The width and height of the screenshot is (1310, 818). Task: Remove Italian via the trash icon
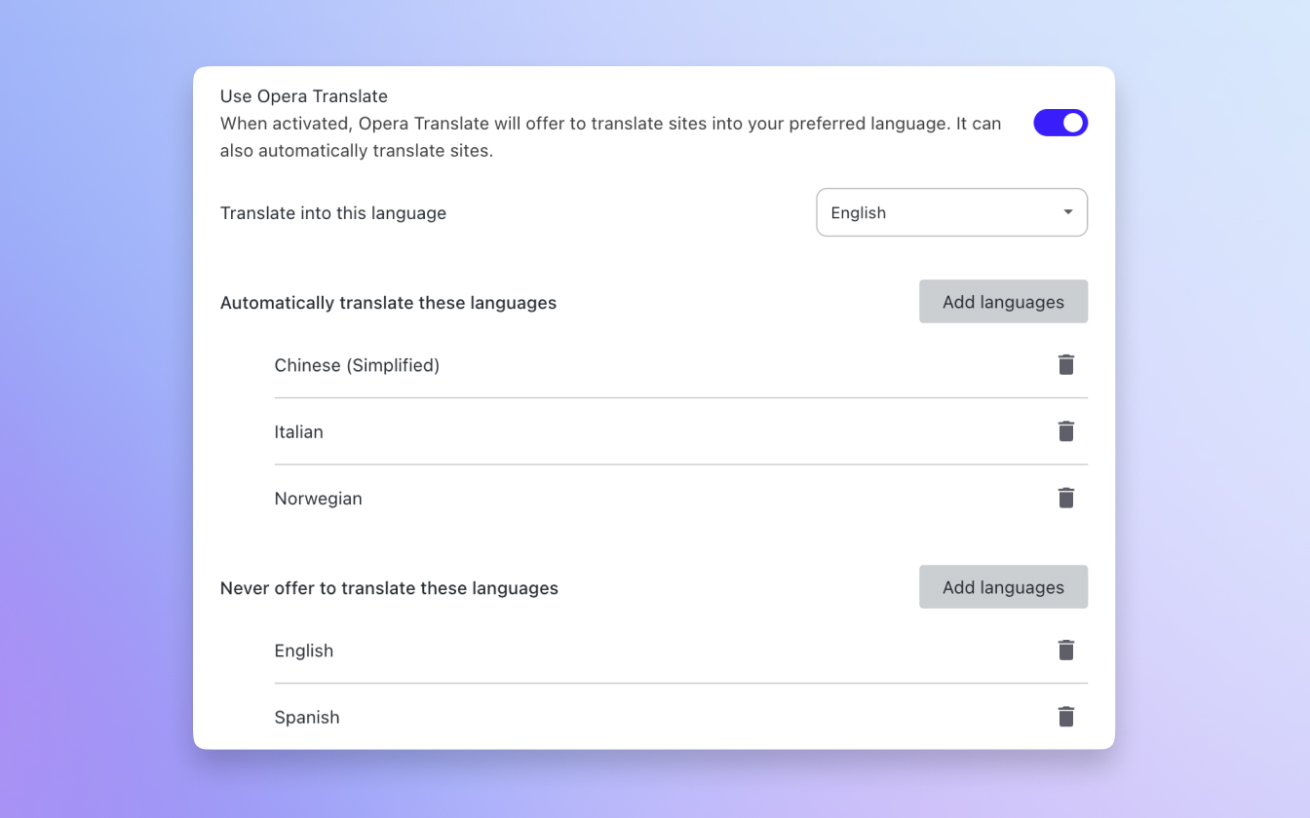click(x=1065, y=430)
